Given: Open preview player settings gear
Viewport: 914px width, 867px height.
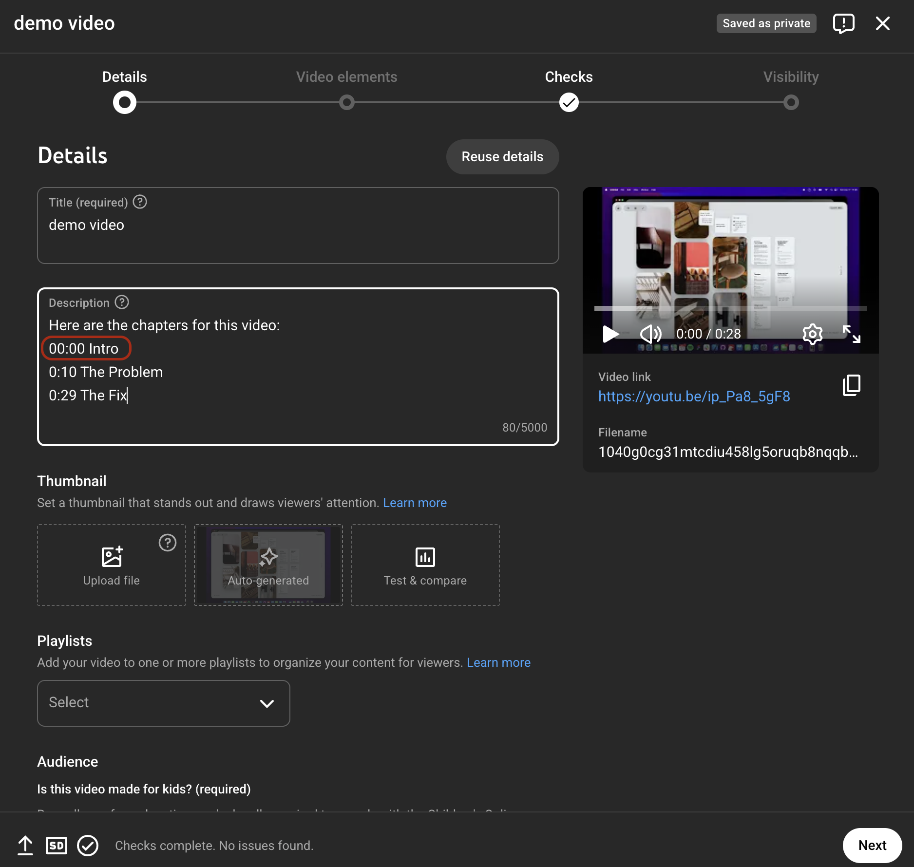Looking at the screenshot, I should click(x=812, y=334).
